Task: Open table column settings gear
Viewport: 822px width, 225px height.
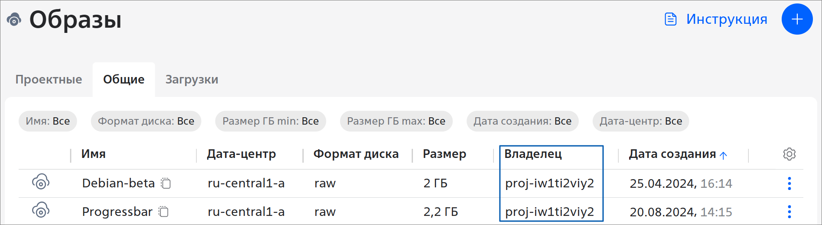Action: point(789,154)
